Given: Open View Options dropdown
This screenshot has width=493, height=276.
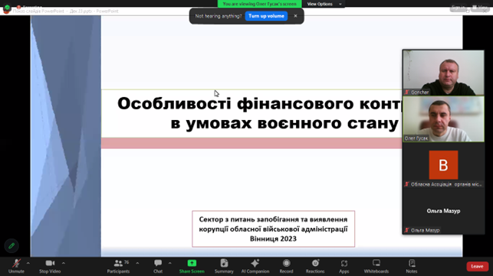Looking at the screenshot, I should 324,4.
